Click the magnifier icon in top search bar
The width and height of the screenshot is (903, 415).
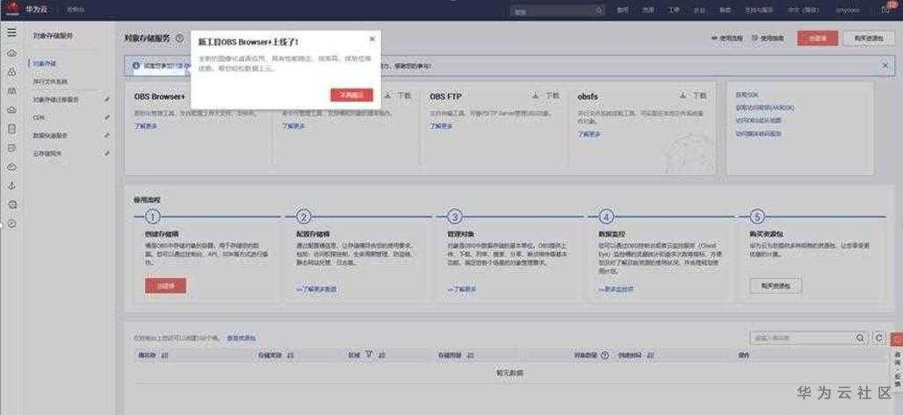coord(598,11)
